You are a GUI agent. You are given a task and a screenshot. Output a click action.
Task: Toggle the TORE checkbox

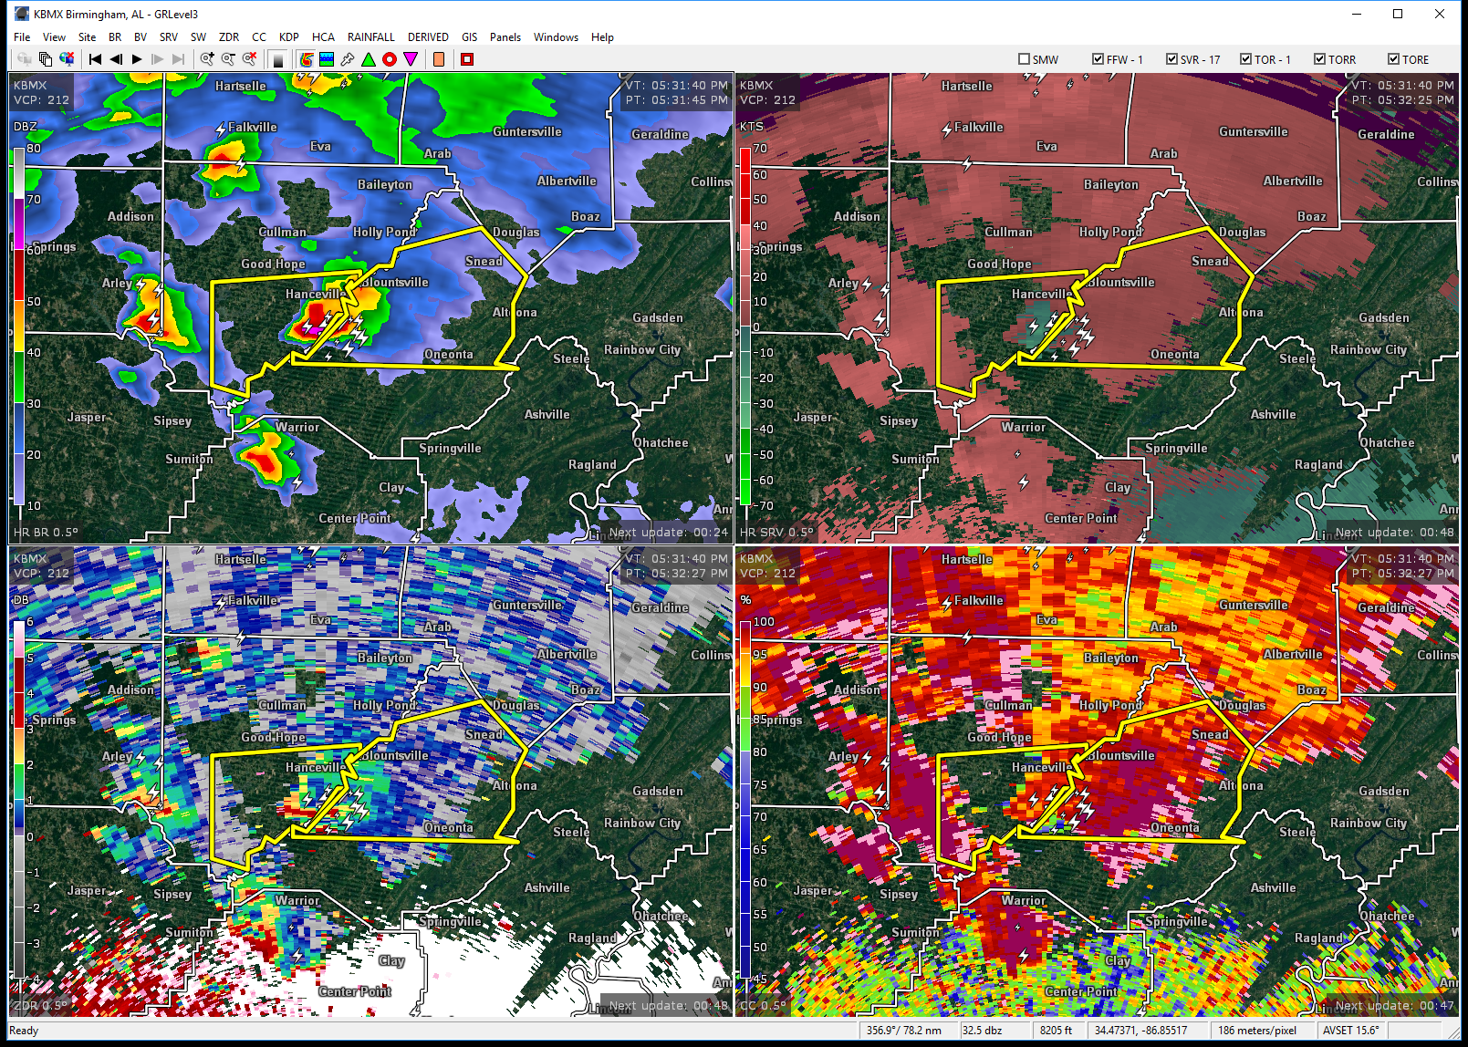(x=1393, y=59)
